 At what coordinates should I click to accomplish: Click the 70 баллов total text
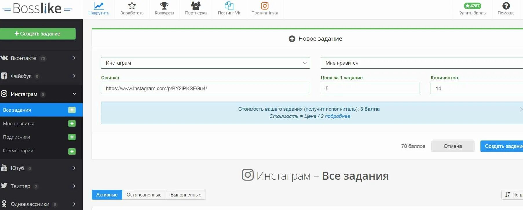pos(413,146)
